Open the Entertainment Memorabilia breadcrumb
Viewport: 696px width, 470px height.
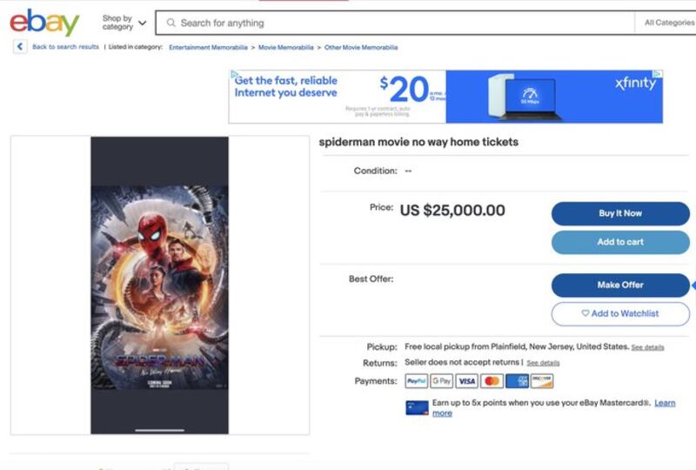[208, 48]
